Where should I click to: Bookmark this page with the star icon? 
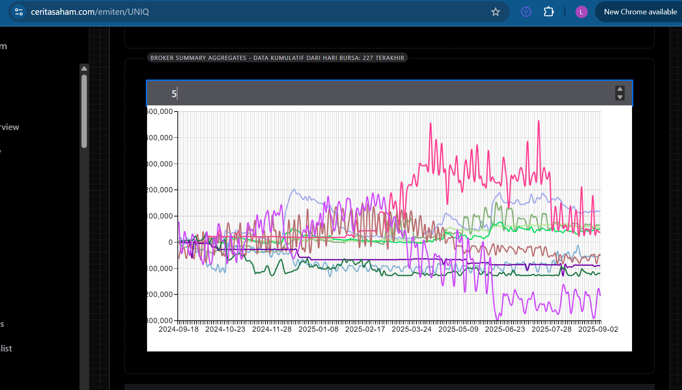click(496, 12)
